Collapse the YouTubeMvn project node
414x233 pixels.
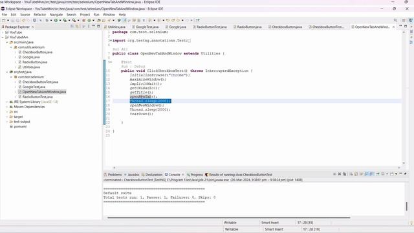[3, 38]
